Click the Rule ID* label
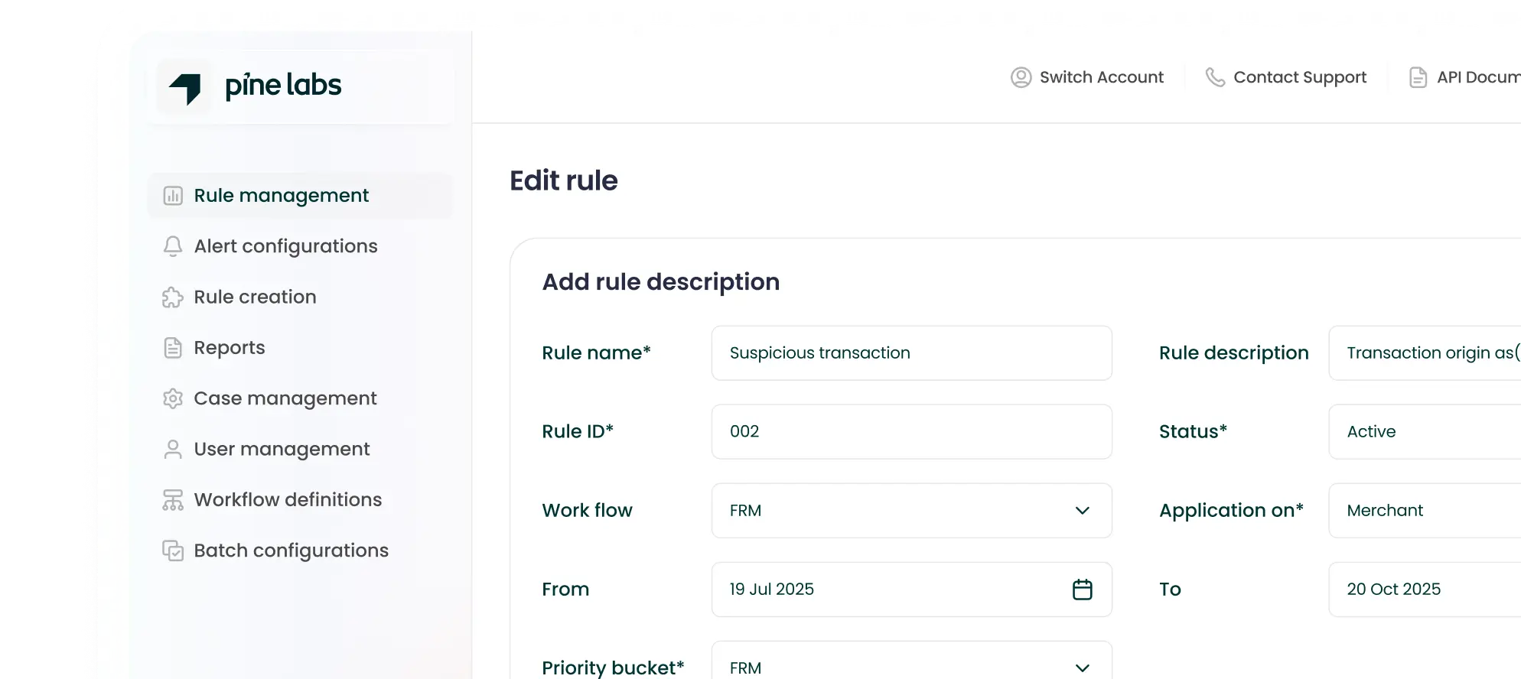Viewport: 1521px width, 679px height. (x=578, y=432)
